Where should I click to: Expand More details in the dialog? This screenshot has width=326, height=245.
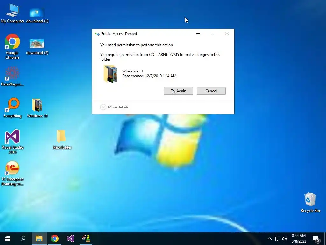(115, 107)
